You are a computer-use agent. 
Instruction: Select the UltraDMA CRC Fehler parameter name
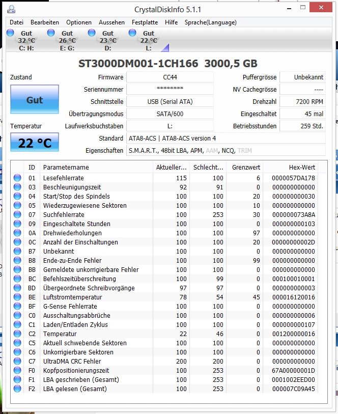(x=72, y=361)
